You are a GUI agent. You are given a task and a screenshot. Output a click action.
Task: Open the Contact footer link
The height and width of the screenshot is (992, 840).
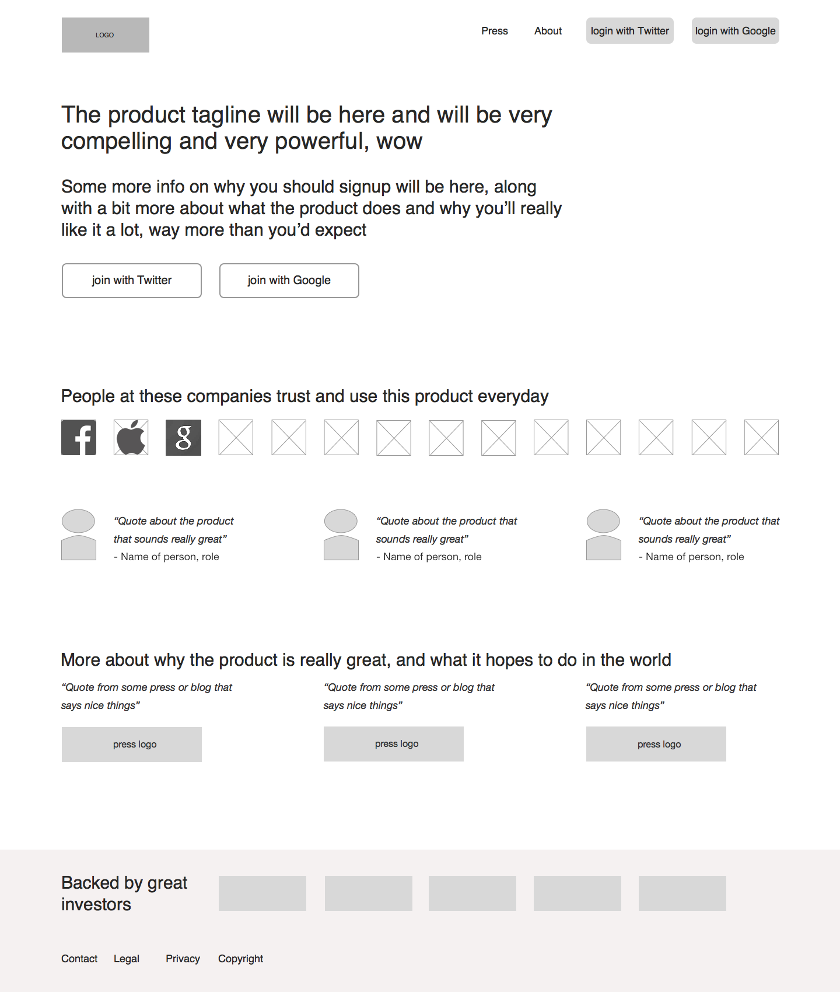(x=79, y=959)
